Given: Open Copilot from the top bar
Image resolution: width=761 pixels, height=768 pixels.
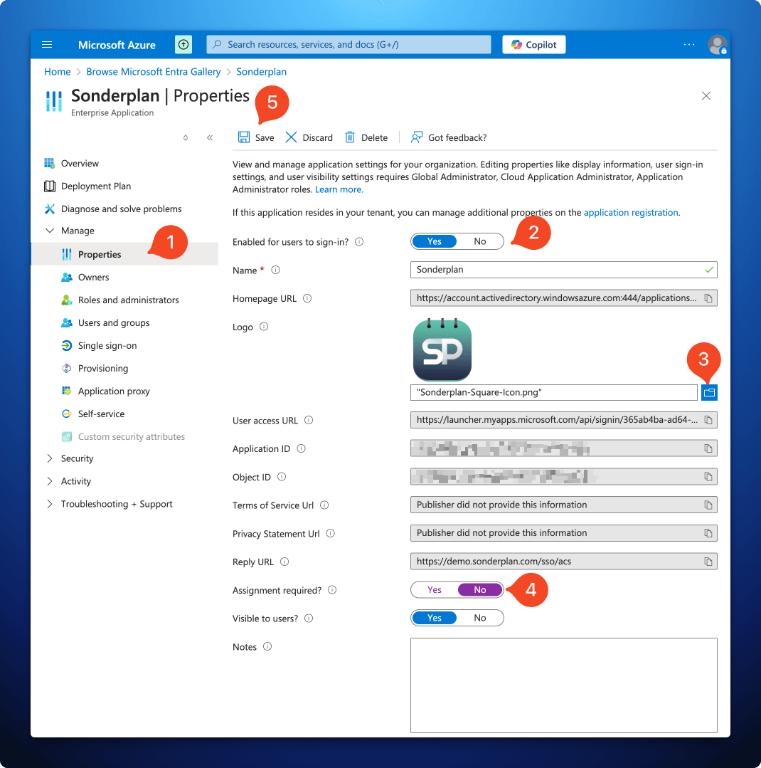Looking at the screenshot, I should (x=533, y=44).
